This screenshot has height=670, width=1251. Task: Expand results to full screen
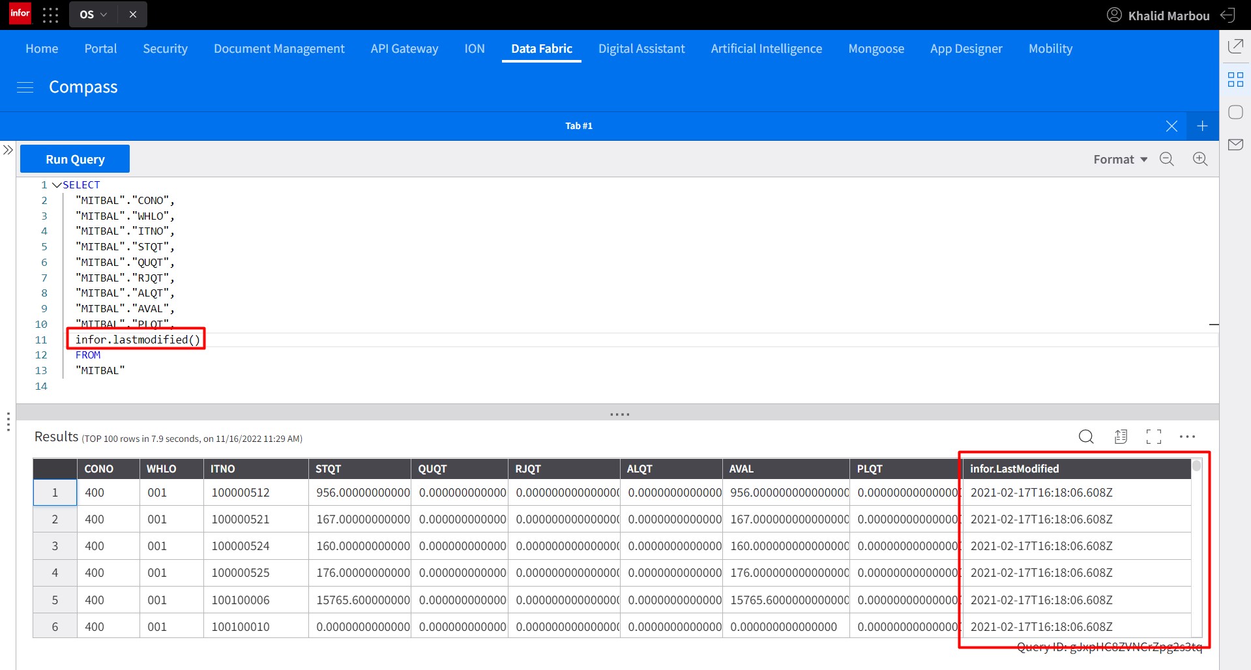pos(1153,437)
